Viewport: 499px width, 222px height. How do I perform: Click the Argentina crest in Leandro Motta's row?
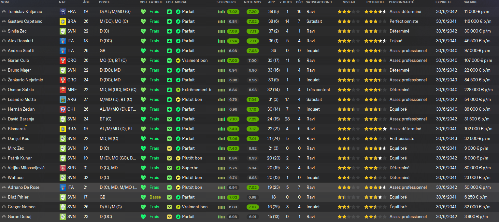[63, 100]
